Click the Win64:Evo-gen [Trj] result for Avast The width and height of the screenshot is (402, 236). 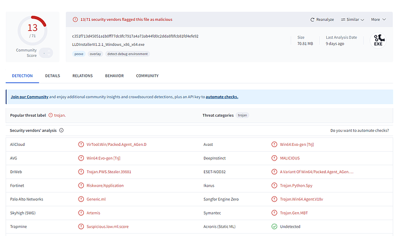(x=297, y=145)
